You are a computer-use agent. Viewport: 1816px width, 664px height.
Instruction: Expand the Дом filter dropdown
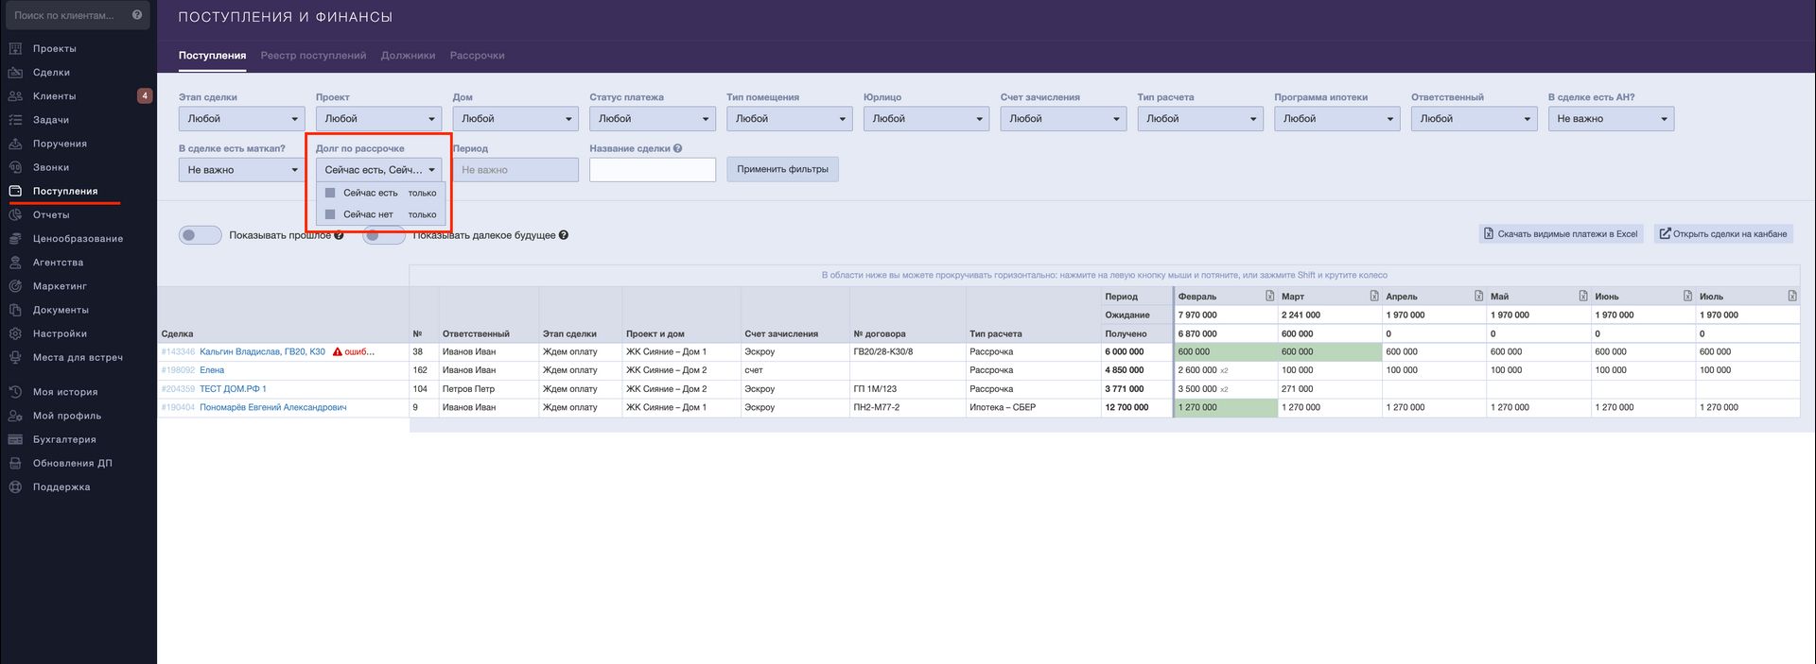(515, 118)
